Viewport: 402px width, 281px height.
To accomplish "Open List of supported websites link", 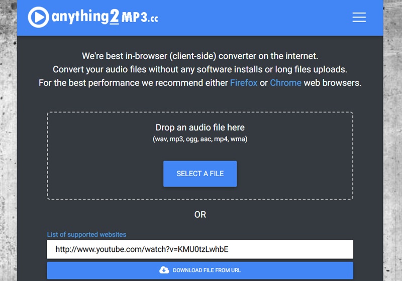I will [86, 234].
